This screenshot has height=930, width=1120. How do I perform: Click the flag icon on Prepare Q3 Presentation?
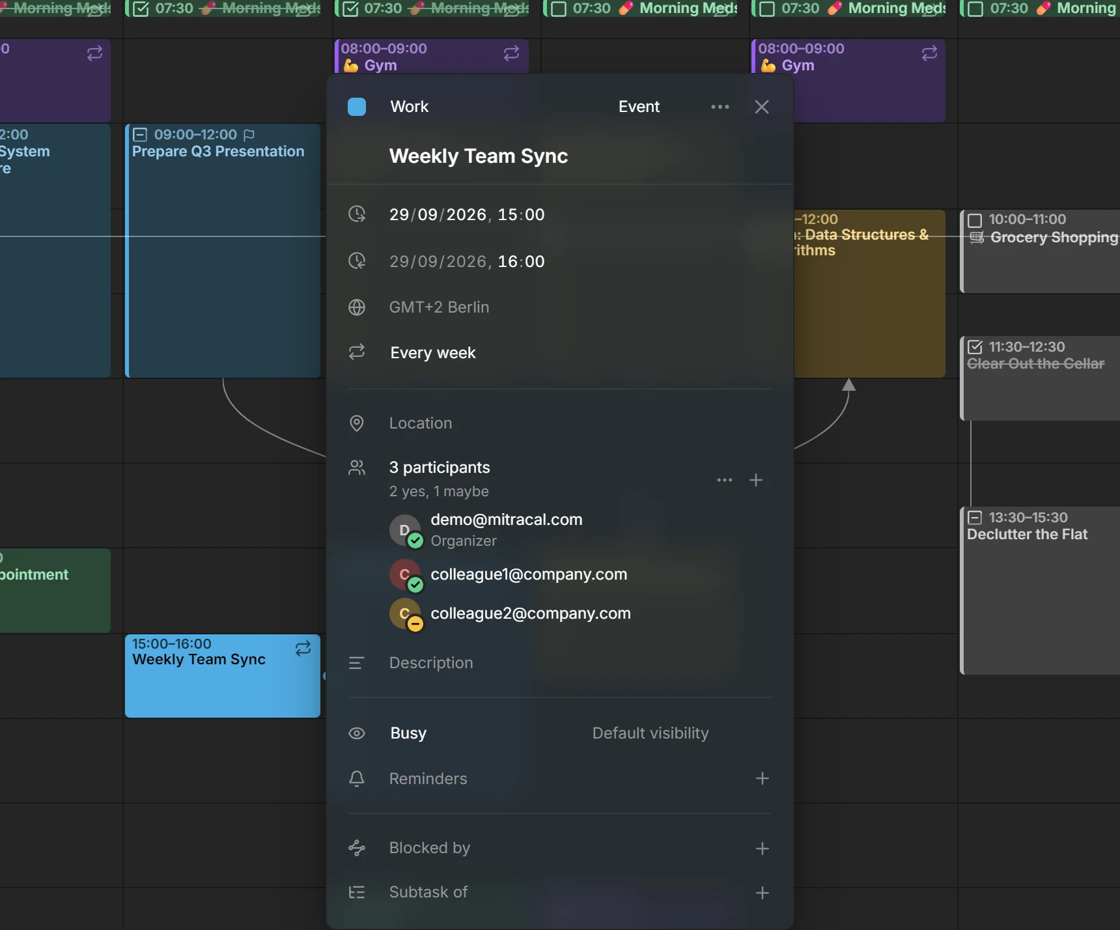tap(249, 135)
